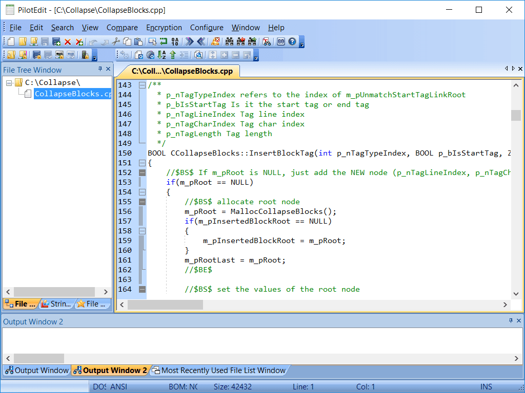Click the scissors Cut icon

pos(116,41)
